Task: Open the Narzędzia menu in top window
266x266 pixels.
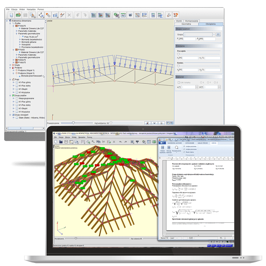Action: [31, 9]
